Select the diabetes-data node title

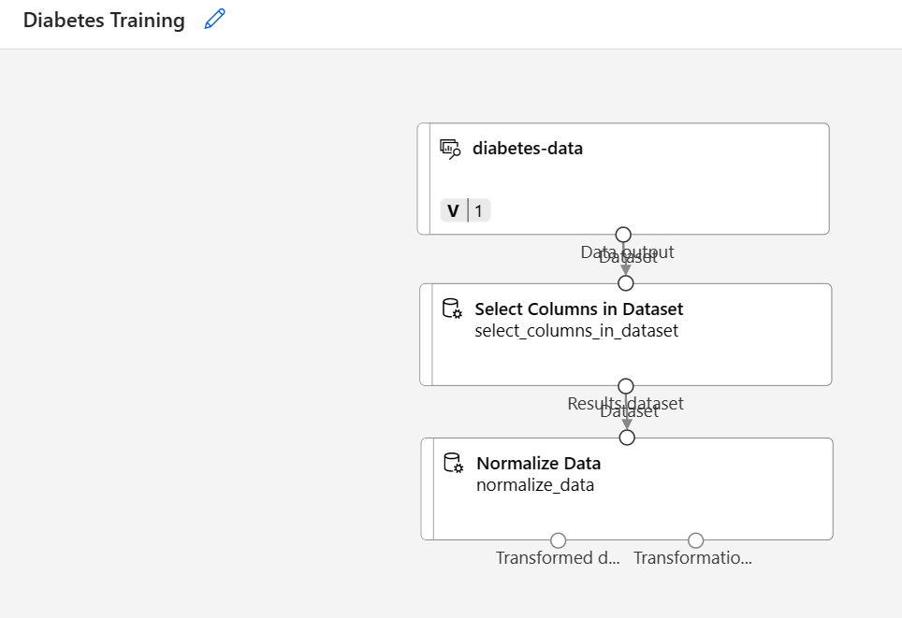[x=527, y=148]
